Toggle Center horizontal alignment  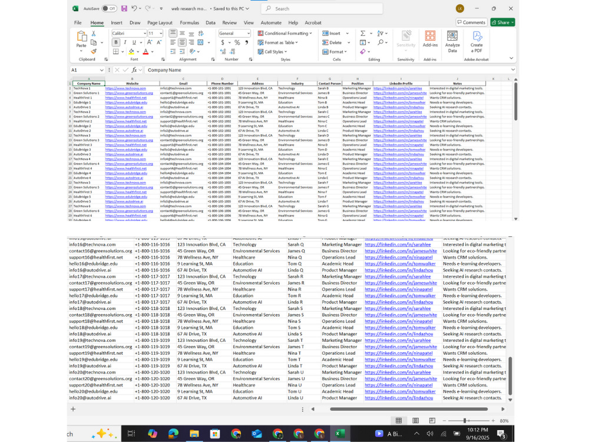pos(182,42)
